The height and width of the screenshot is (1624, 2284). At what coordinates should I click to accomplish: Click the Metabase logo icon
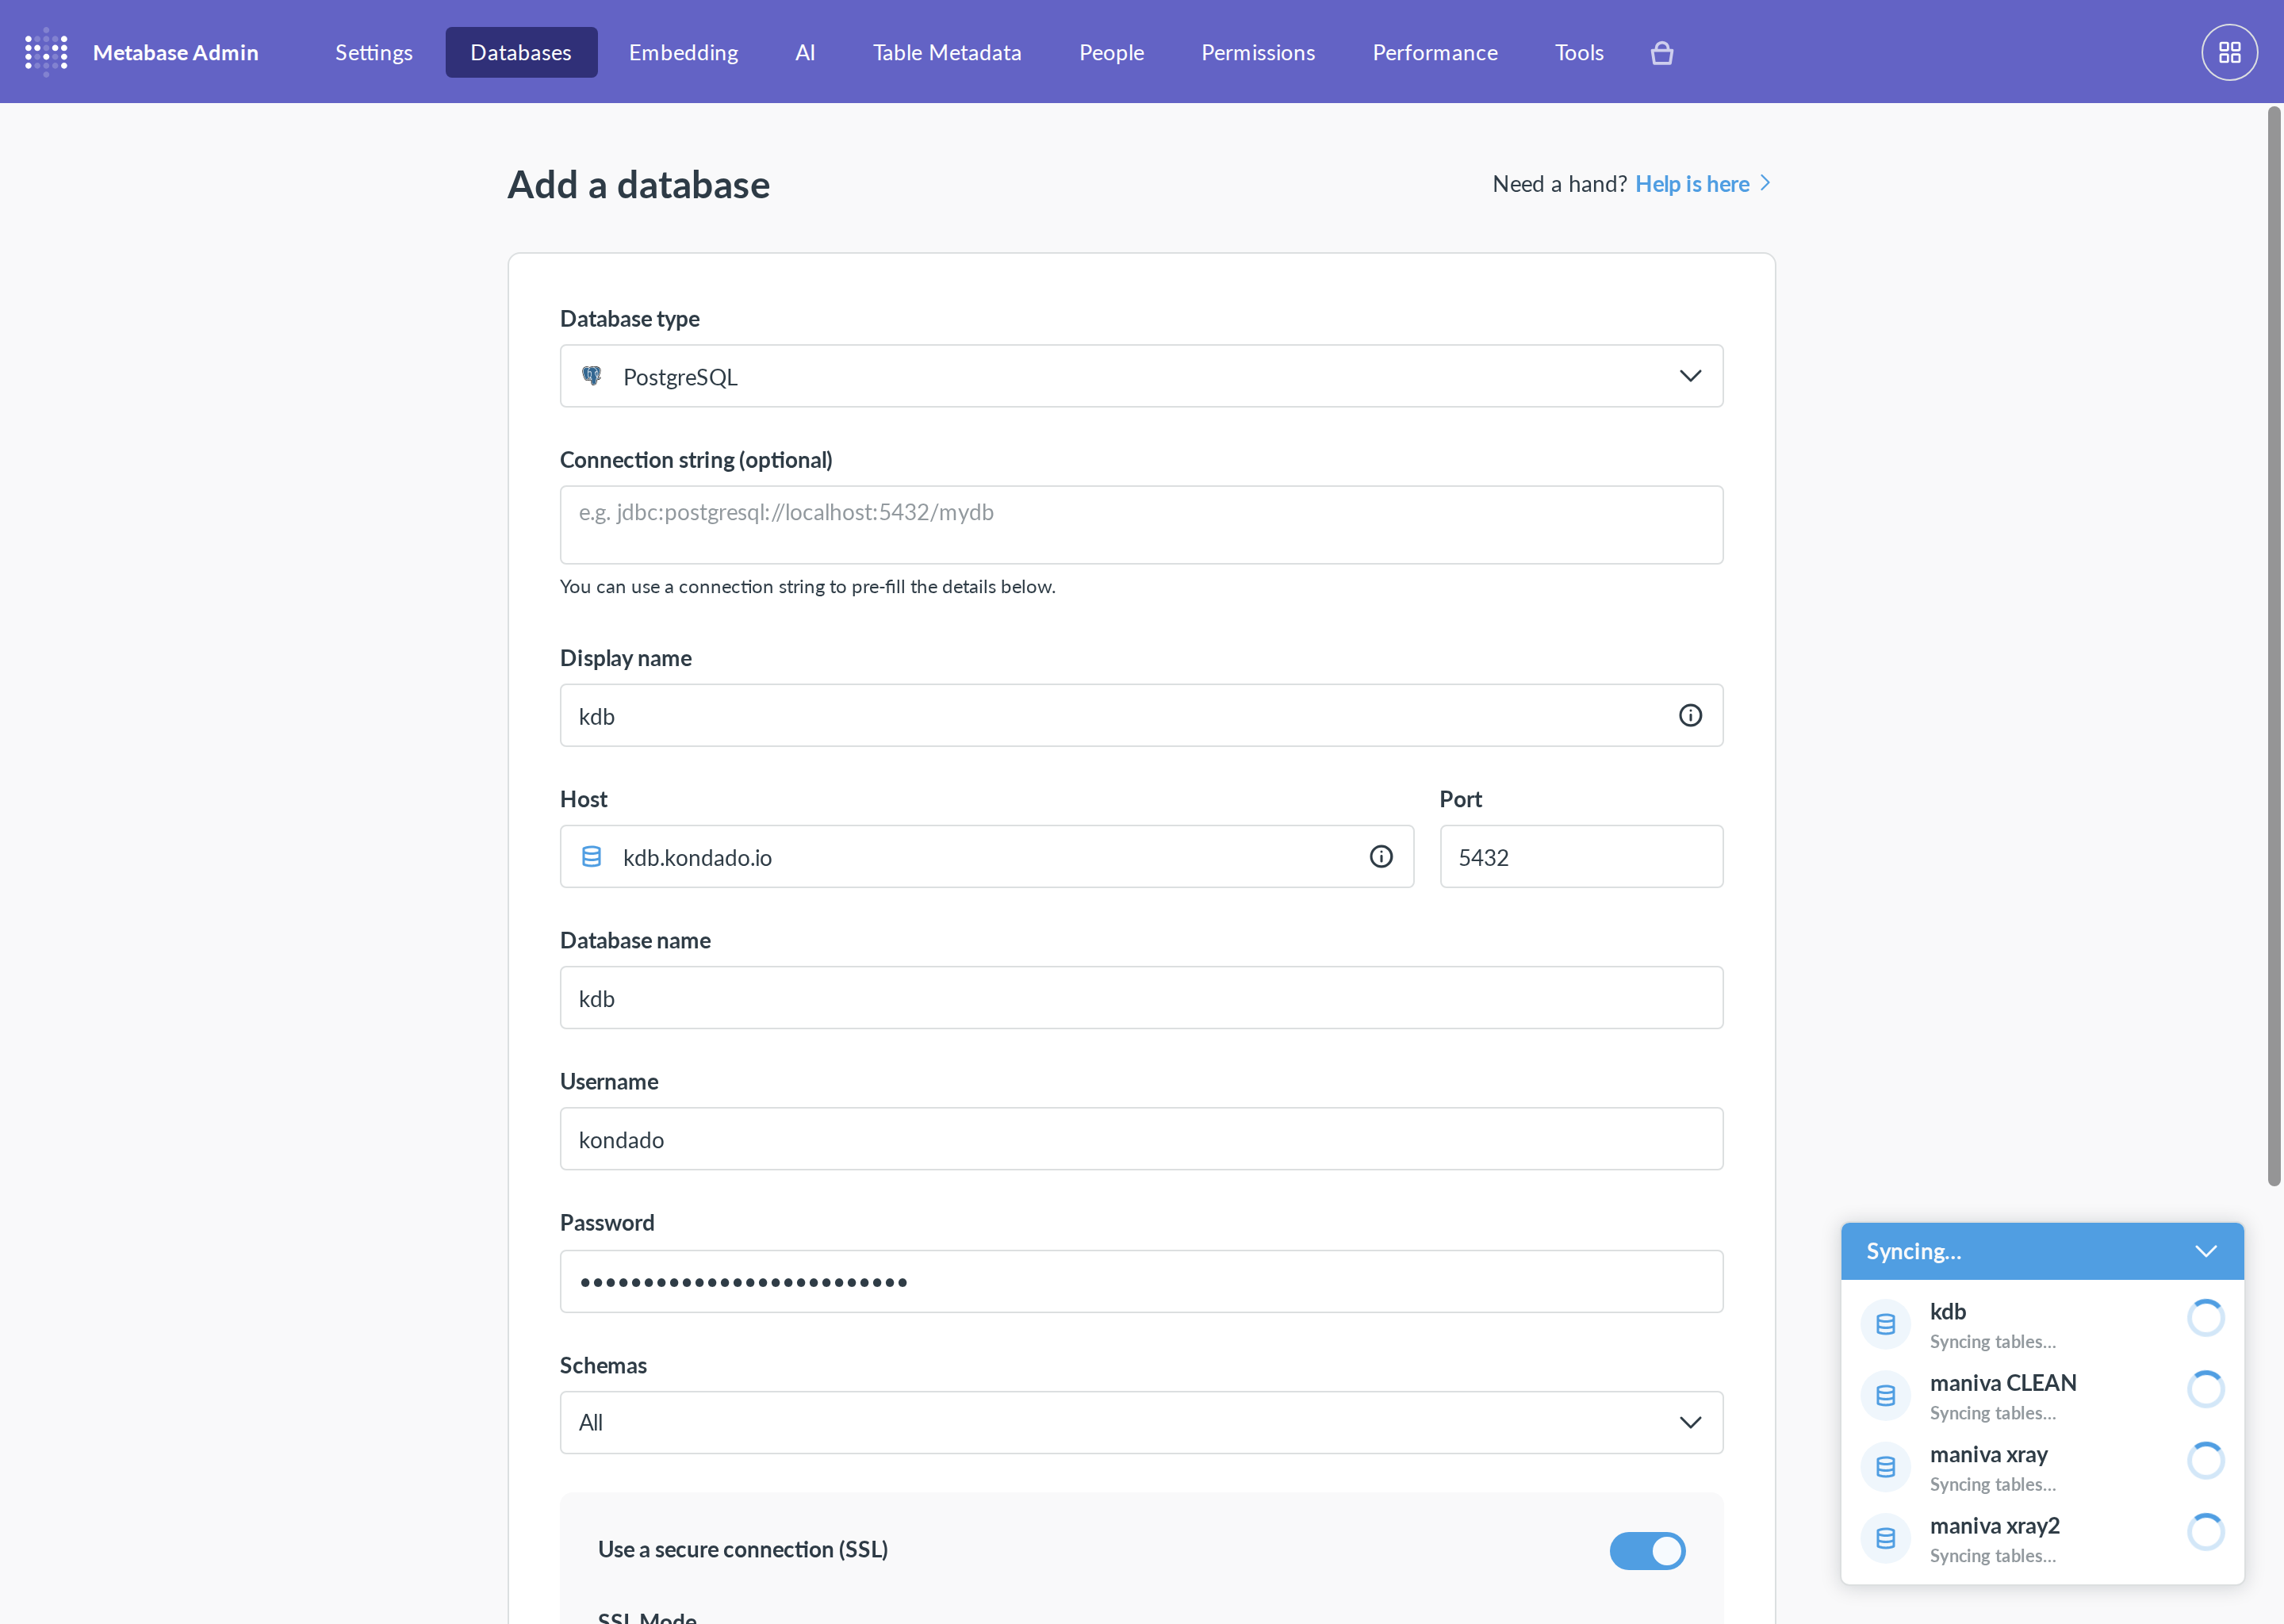coord(46,52)
